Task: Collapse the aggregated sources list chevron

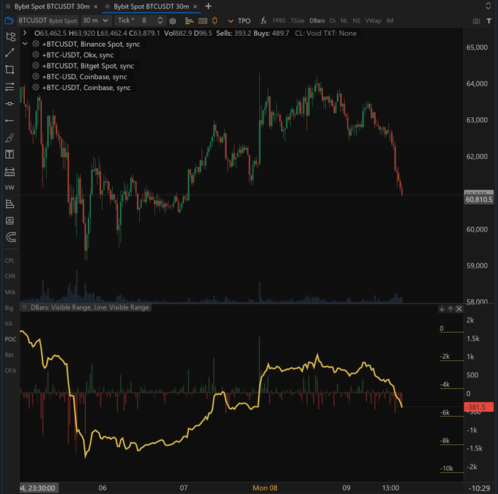Action: [x=25, y=44]
